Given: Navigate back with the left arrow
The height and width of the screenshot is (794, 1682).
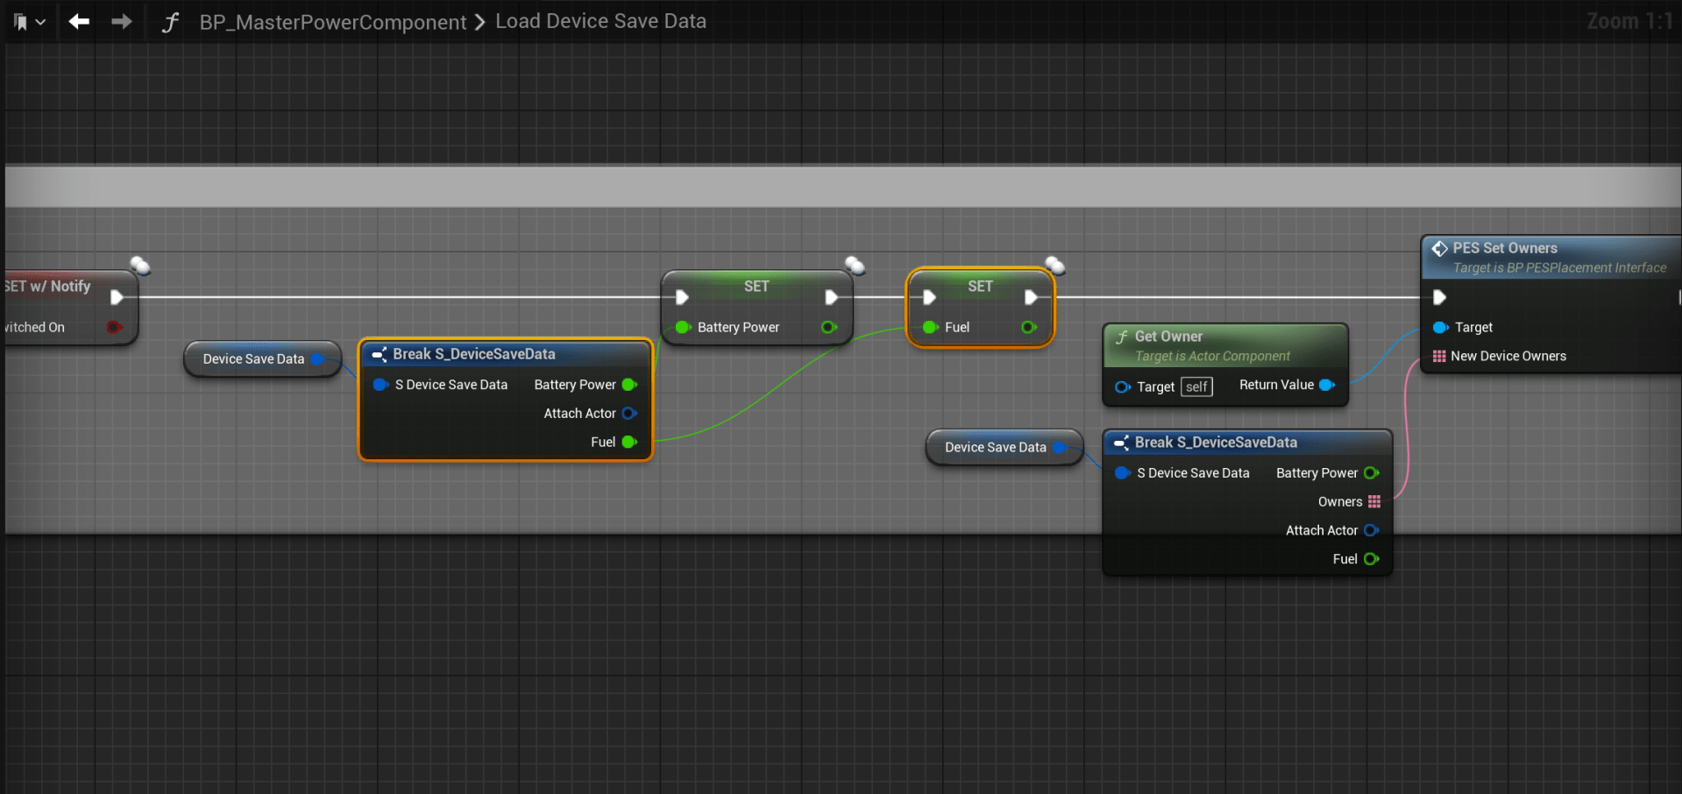Looking at the screenshot, I should point(79,21).
